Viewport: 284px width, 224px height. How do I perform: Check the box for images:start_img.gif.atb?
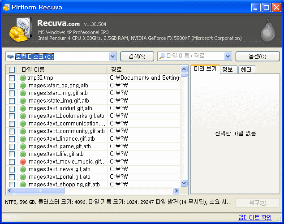coord(12,93)
